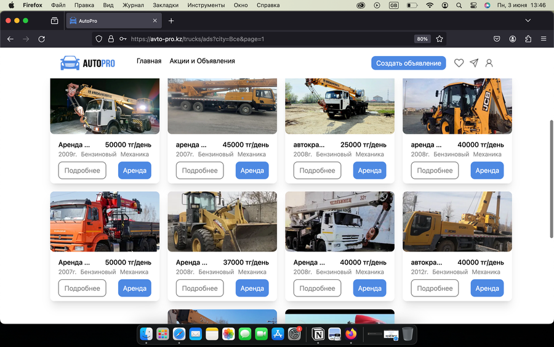Viewport: 554px width, 347px height.
Task: Click Аренда on the 25000 тг/день listing
Action: 369,171
